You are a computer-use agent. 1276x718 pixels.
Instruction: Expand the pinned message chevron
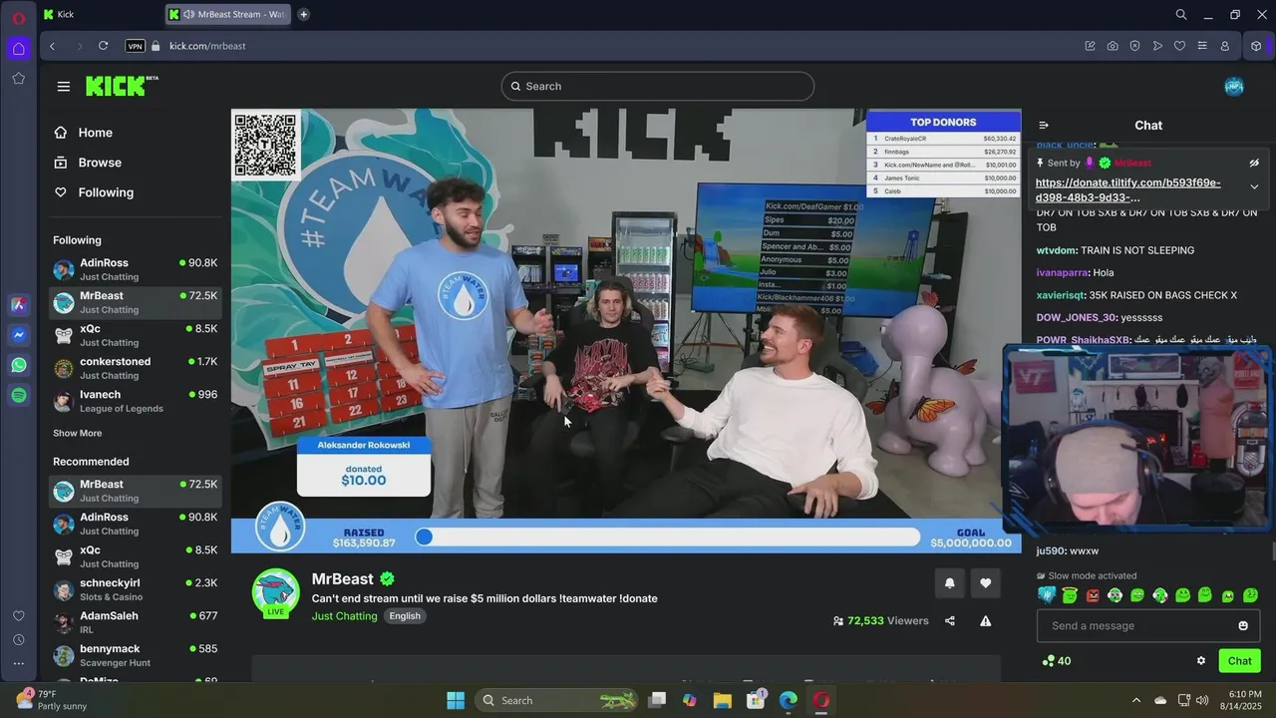point(1254,186)
